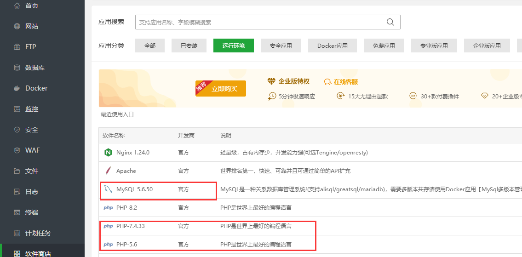
Task: Click the shield icon beside 安全
Action: coord(17,130)
